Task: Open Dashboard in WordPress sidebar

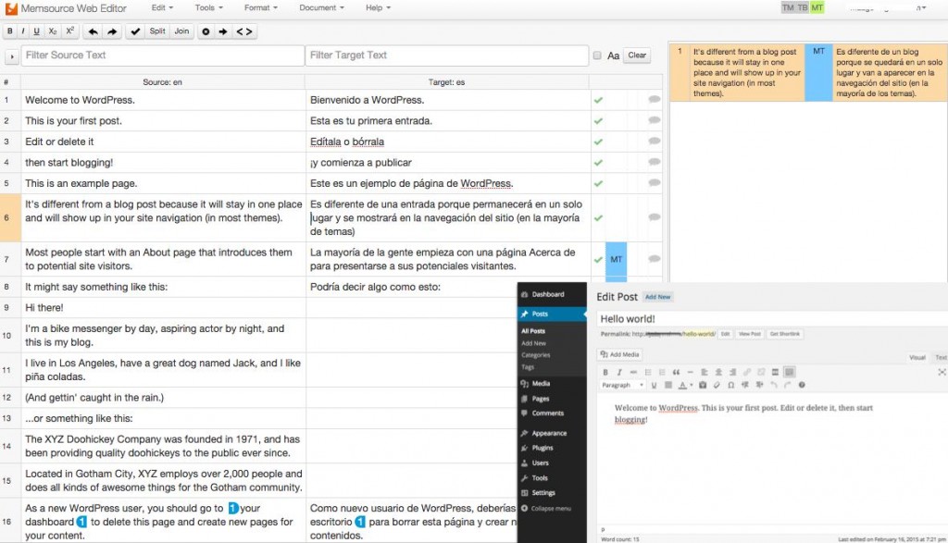Action: [548, 294]
